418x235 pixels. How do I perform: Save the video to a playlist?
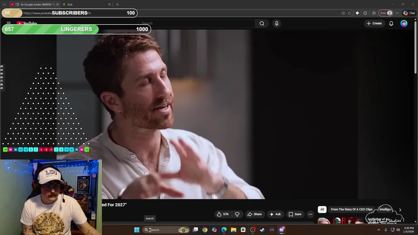click(295, 214)
